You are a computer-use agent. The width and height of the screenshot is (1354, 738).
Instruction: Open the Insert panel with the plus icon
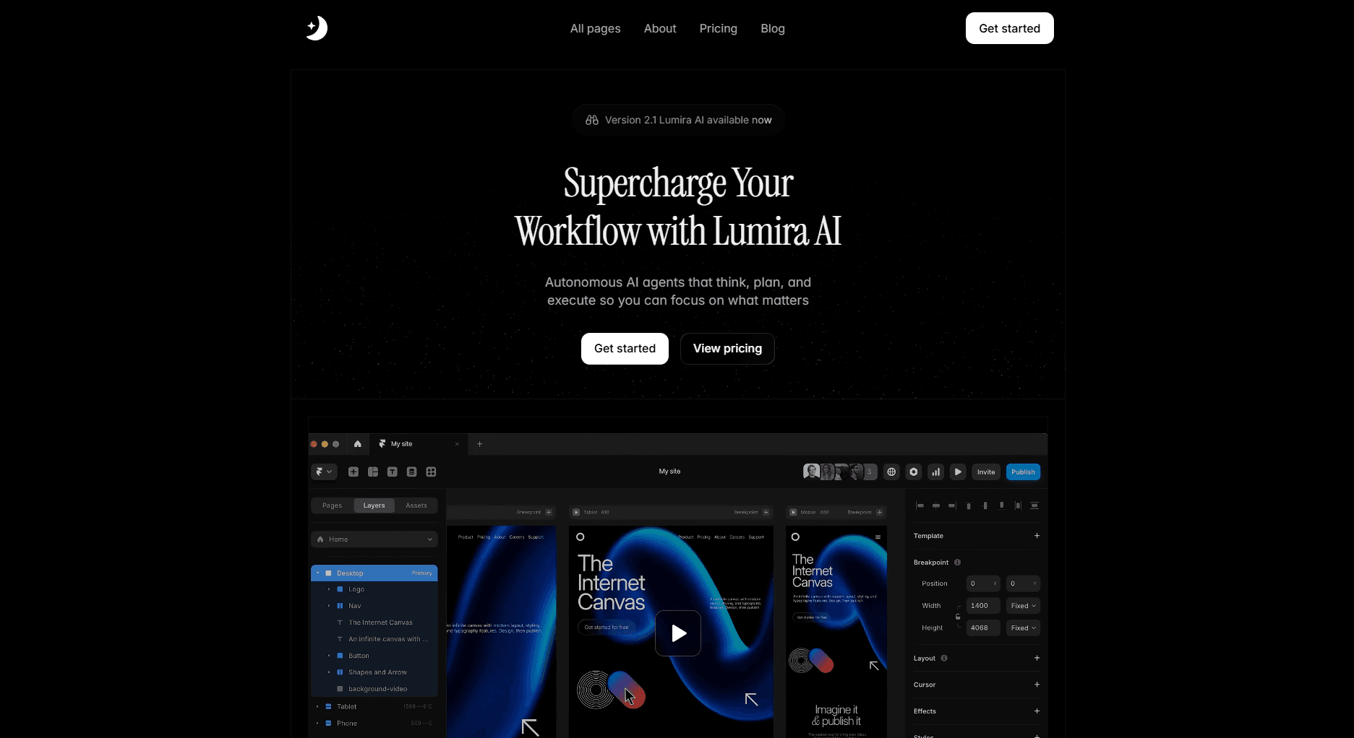[x=354, y=472]
